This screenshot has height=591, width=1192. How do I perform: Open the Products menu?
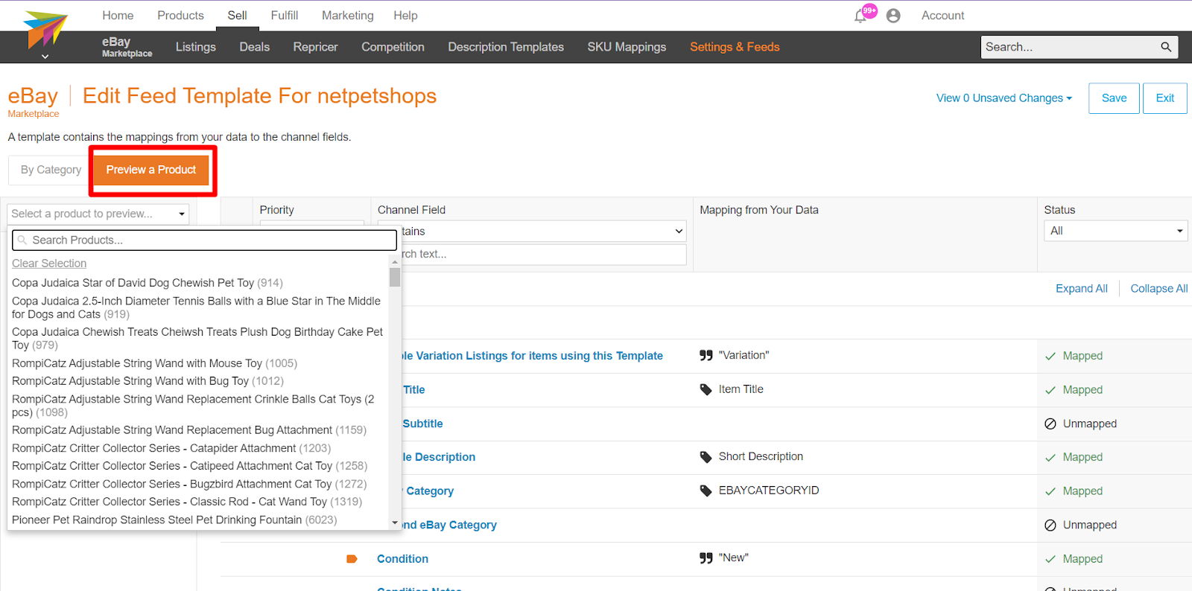click(x=180, y=16)
